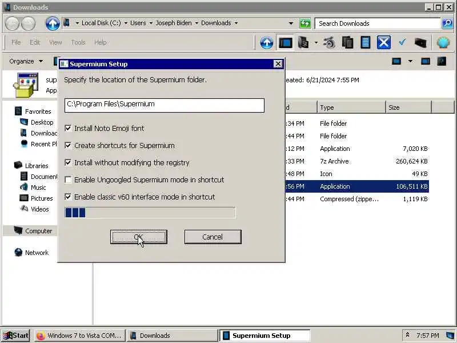Image resolution: width=457 pixels, height=343 pixels.
Task: Uncheck Create shortcuts for Supermium
Action: coord(68,145)
